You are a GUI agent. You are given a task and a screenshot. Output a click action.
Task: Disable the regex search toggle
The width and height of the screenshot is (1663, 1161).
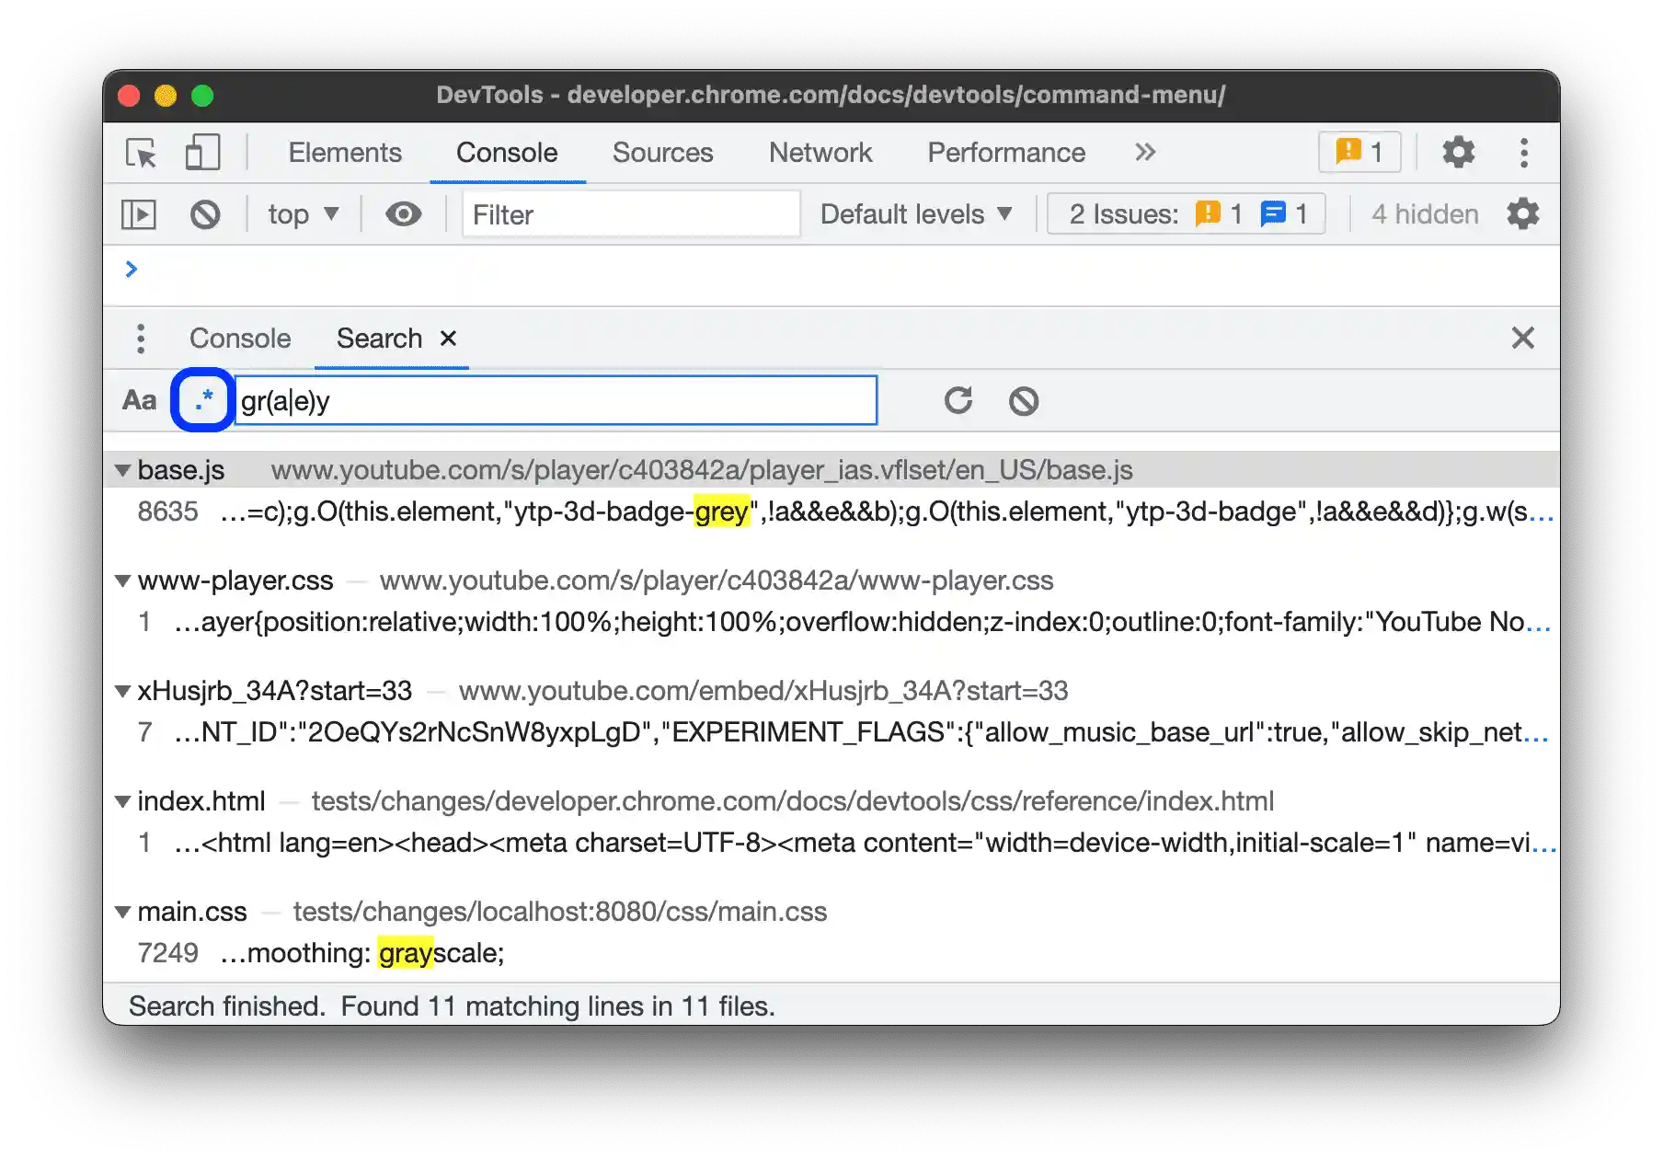tap(201, 399)
